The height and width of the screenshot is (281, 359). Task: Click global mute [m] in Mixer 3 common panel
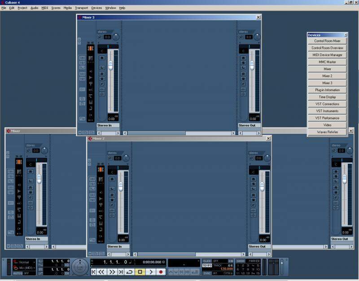tap(83, 58)
